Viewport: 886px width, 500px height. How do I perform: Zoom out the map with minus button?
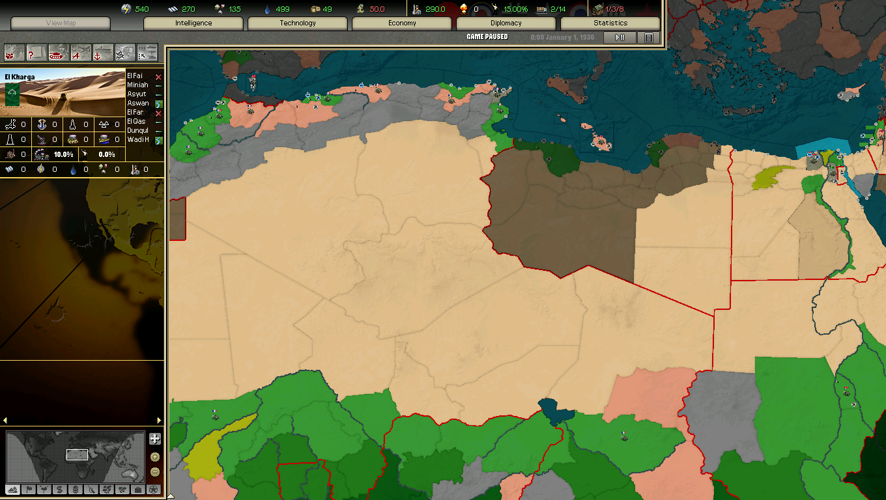tap(155, 472)
